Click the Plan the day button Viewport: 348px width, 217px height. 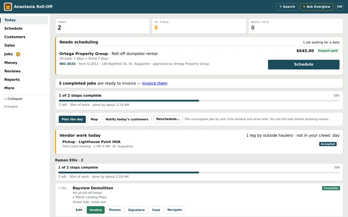click(72, 119)
